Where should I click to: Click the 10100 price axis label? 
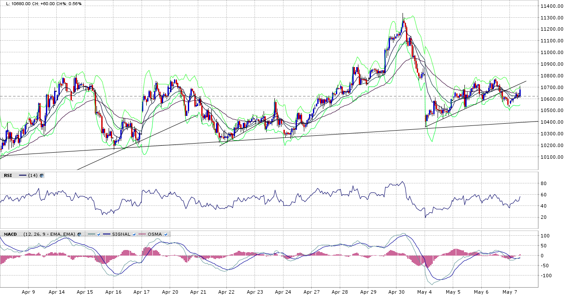(x=551, y=157)
